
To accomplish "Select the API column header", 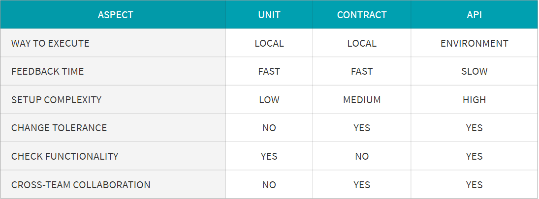I will click(475, 15).
